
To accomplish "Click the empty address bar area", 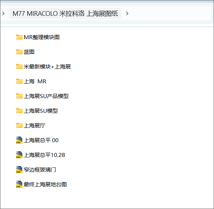I will (x=169, y=14).
